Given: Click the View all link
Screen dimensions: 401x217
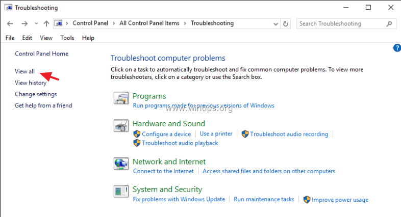Looking at the screenshot, I should pyautogui.click(x=24, y=71).
